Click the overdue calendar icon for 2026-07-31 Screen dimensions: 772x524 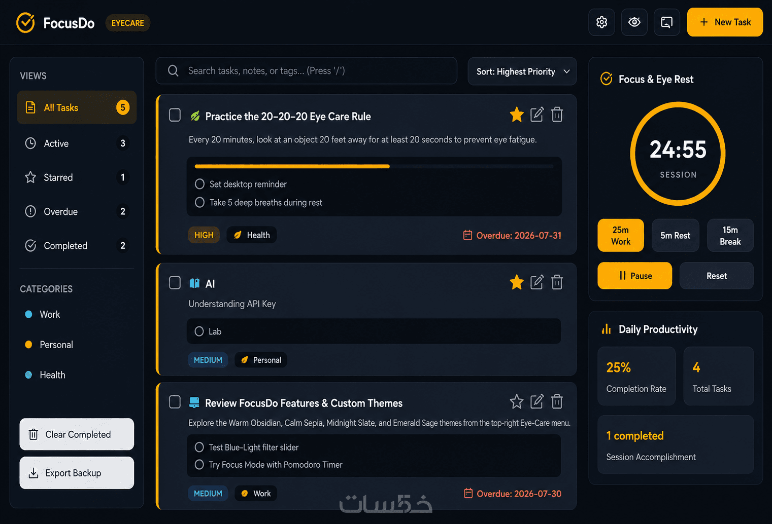point(467,235)
